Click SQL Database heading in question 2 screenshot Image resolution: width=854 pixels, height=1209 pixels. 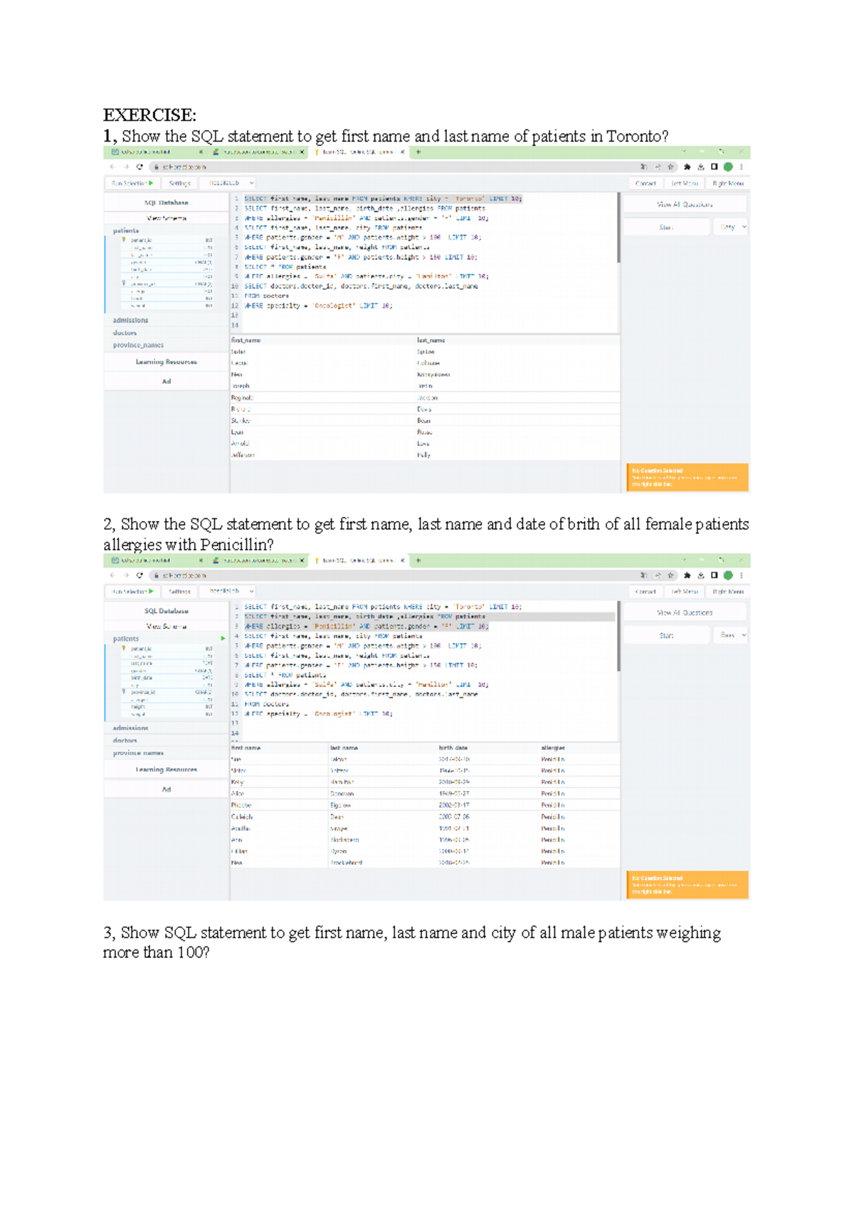click(166, 611)
